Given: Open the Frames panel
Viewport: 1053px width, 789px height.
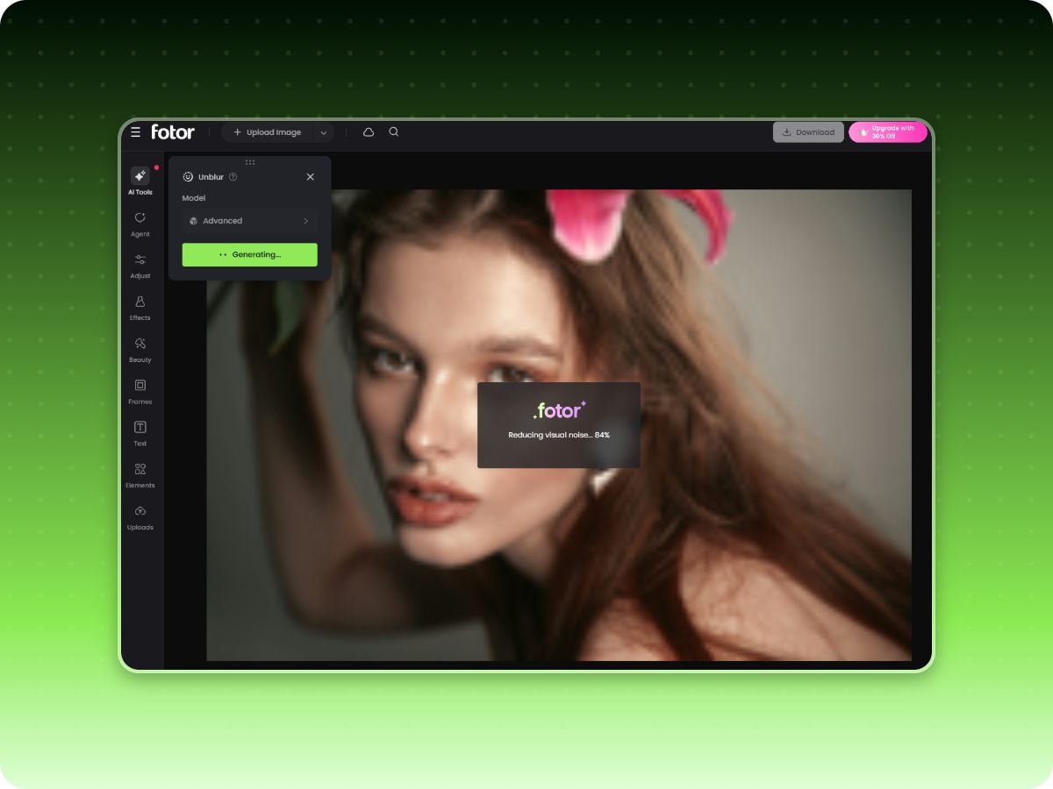Looking at the screenshot, I should [x=140, y=392].
